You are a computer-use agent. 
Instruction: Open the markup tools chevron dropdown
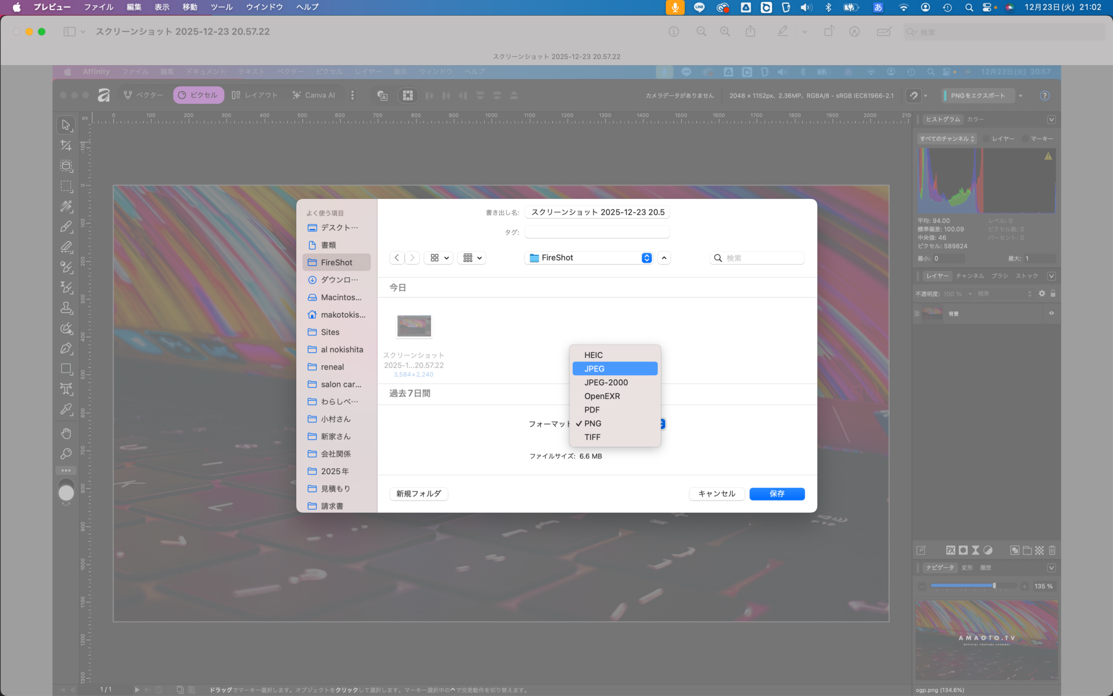tap(804, 32)
